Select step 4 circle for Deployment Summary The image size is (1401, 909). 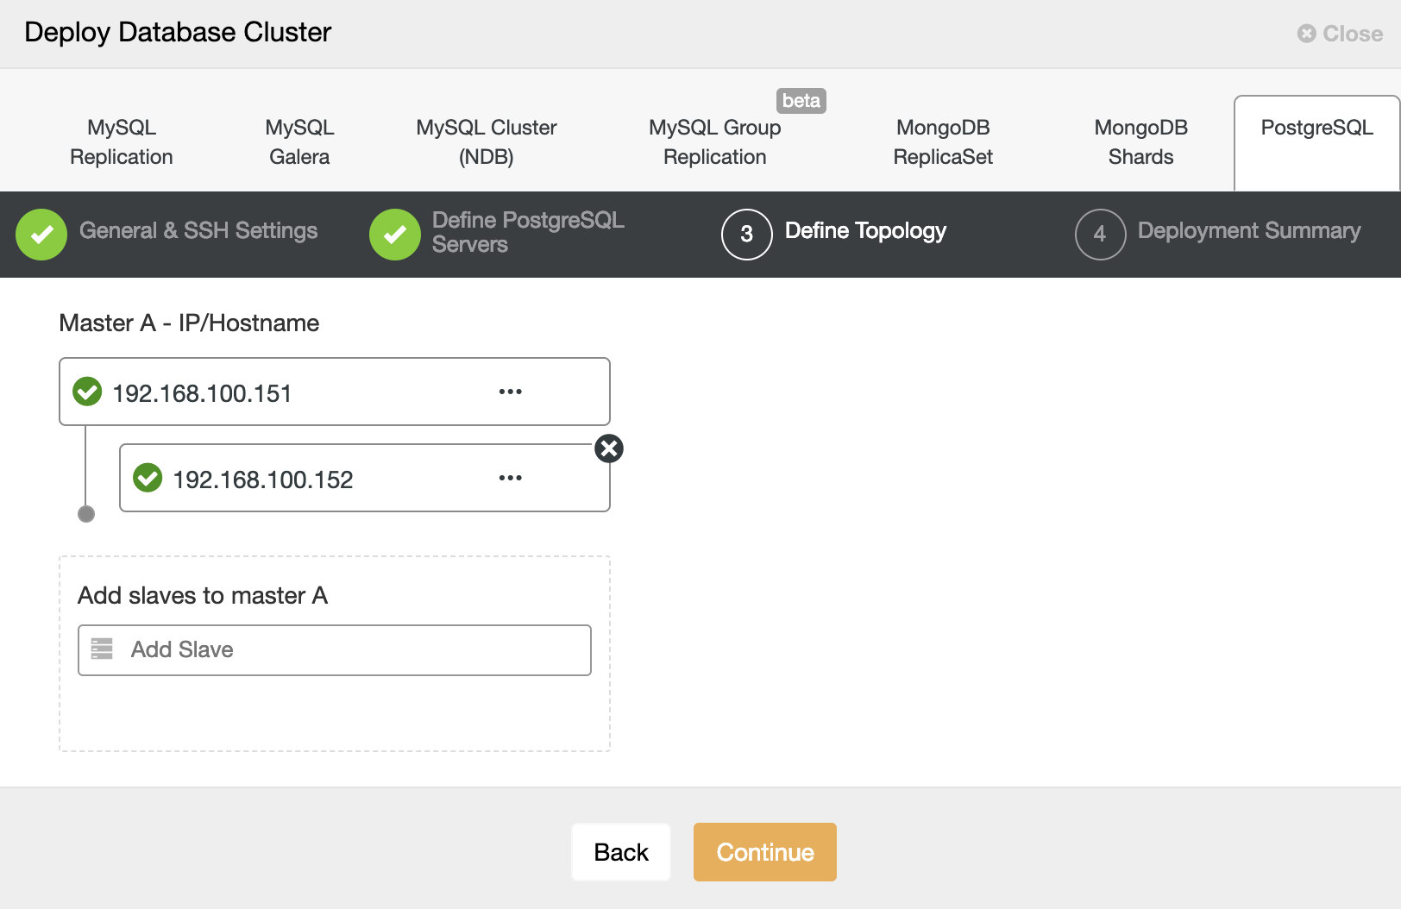coord(1100,234)
